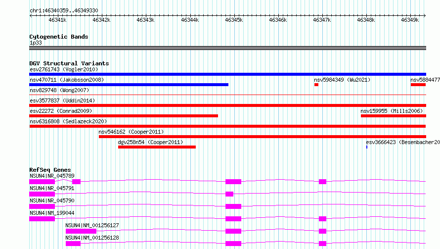Click the 46347k ruler label
Image resolution: width=440 pixels, height=249 pixels.
click(322, 20)
